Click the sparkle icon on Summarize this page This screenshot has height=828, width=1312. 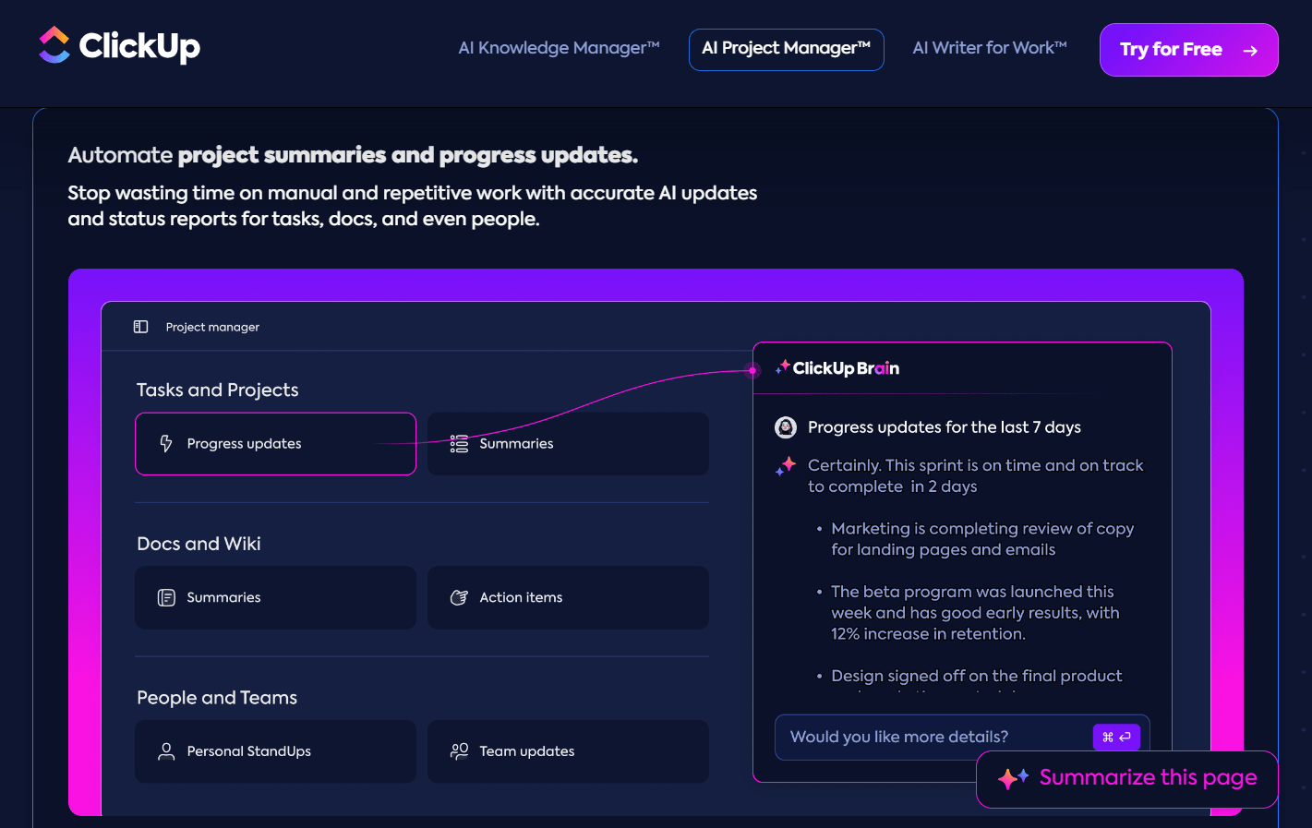point(1013,778)
